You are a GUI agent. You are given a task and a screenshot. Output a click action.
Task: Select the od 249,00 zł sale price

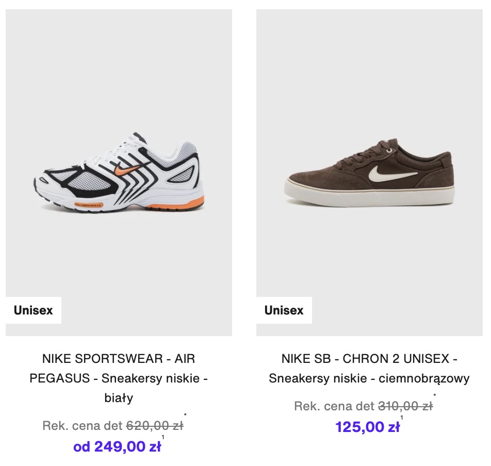pyautogui.click(x=117, y=446)
